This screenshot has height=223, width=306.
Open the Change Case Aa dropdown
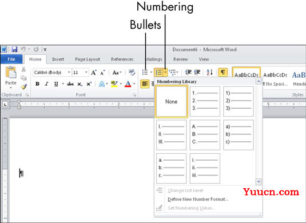click(x=117, y=73)
